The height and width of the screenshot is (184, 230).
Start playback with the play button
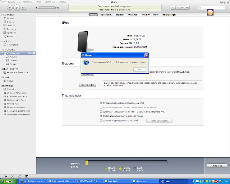17,8
